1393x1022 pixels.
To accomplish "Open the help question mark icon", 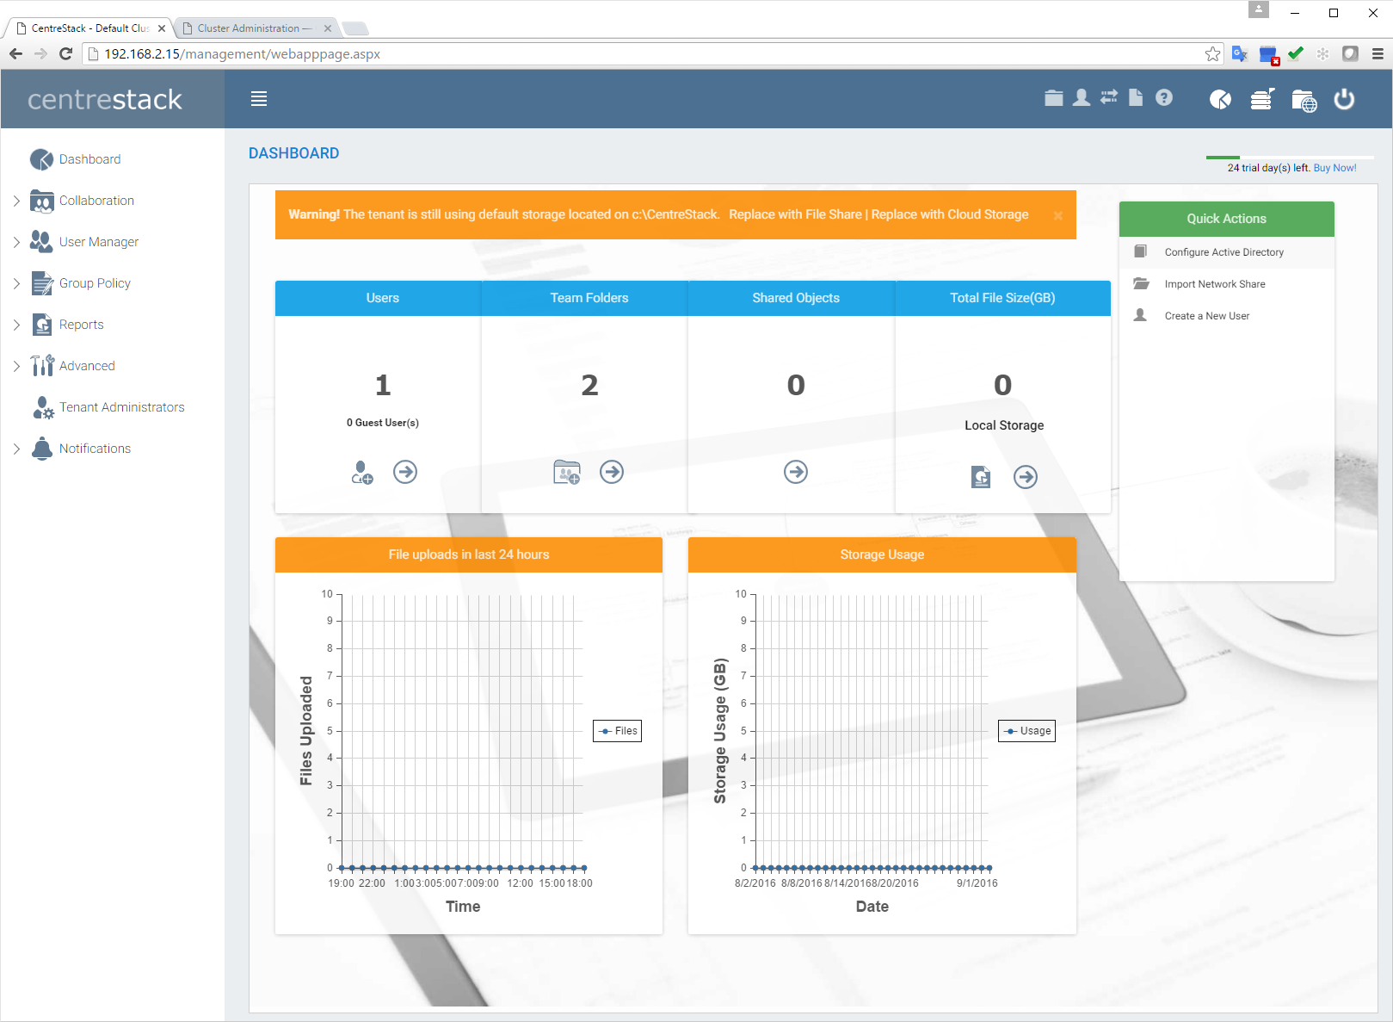I will click(x=1164, y=97).
